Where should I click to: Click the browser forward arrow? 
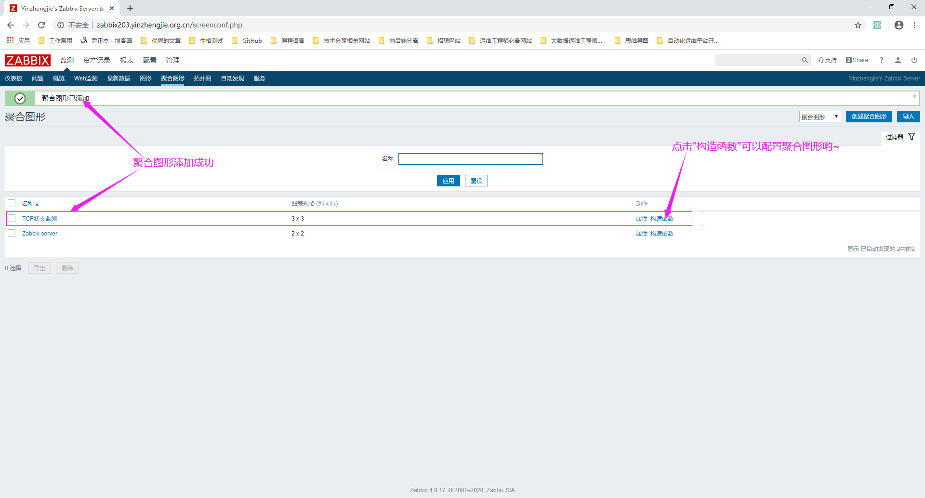[x=26, y=25]
